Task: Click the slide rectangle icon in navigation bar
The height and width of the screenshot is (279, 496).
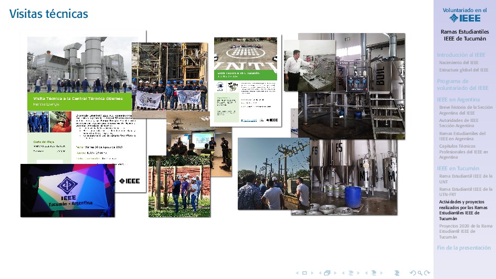Action: point(304,273)
